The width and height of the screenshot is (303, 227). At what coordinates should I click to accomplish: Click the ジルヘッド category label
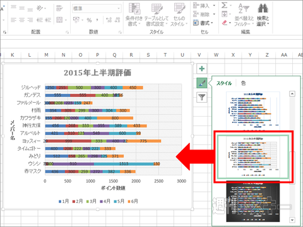click(31, 88)
